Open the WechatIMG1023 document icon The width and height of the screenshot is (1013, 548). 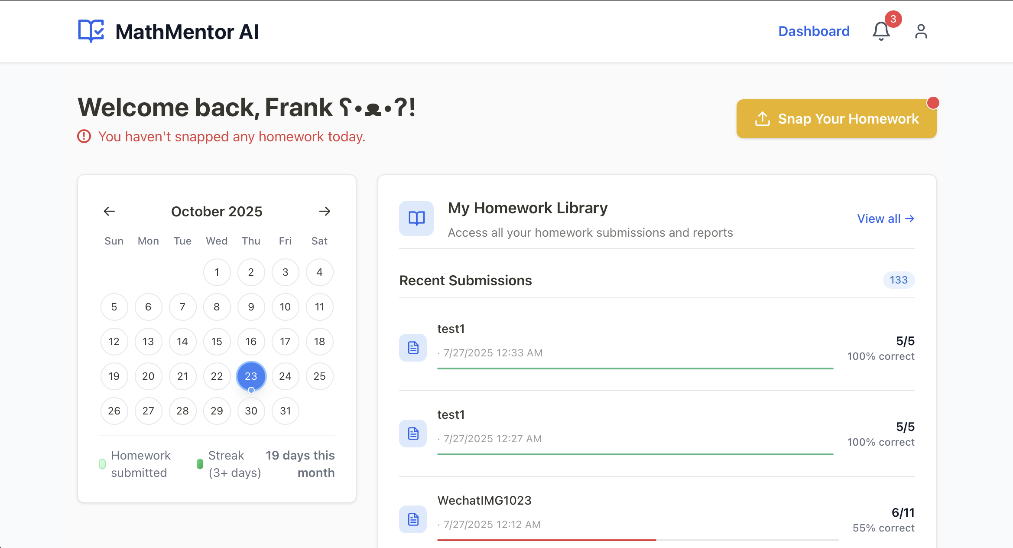(x=412, y=519)
